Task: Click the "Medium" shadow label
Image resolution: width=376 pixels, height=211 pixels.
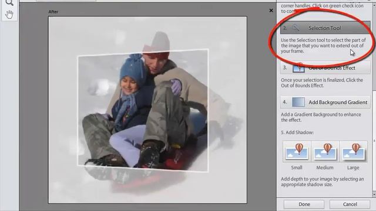Action: click(325, 168)
